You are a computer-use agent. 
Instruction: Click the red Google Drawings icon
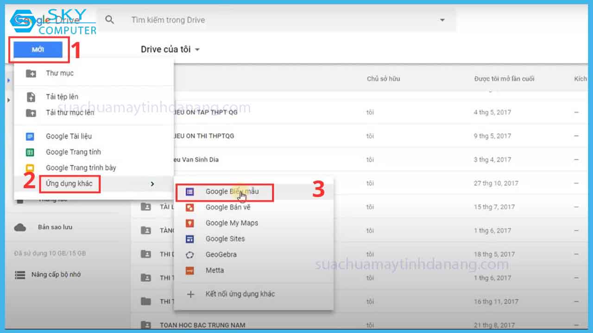[x=189, y=207]
